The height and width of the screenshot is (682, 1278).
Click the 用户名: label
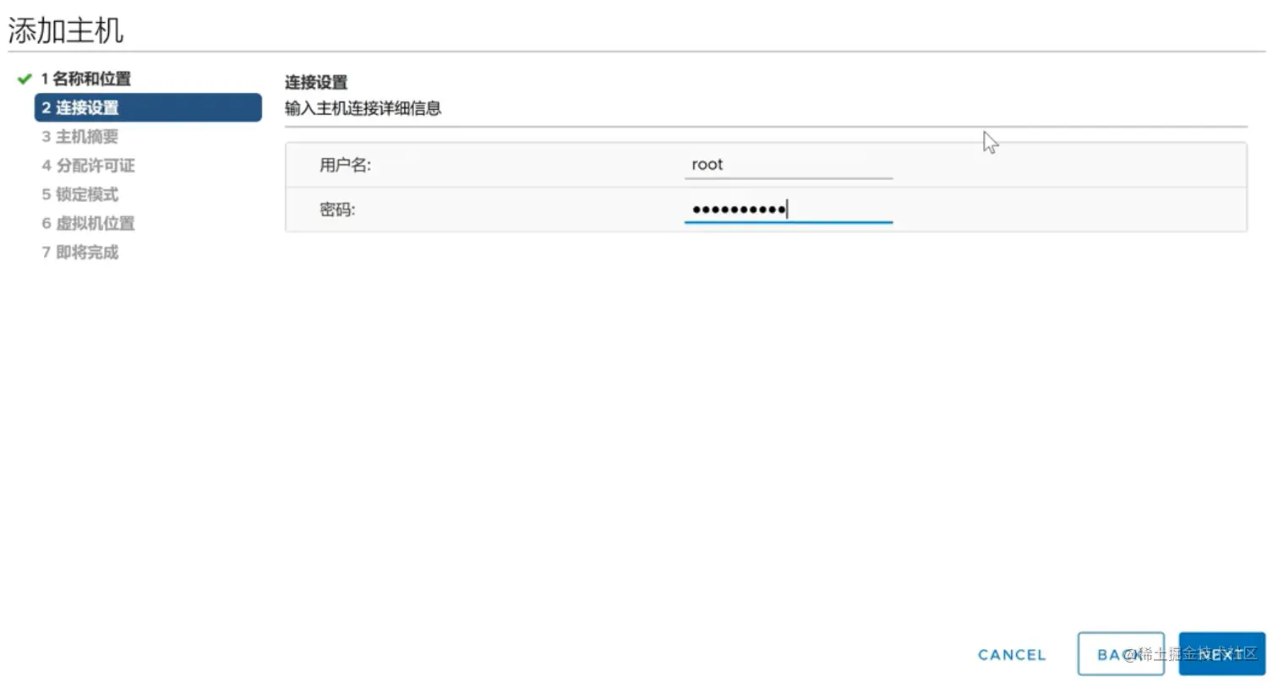coord(346,166)
